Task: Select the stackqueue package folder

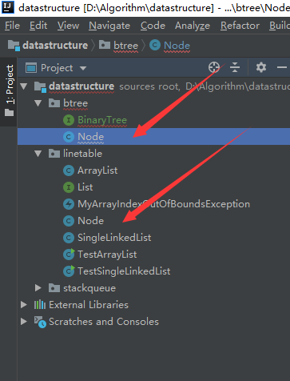Action: pyautogui.click(x=89, y=288)
